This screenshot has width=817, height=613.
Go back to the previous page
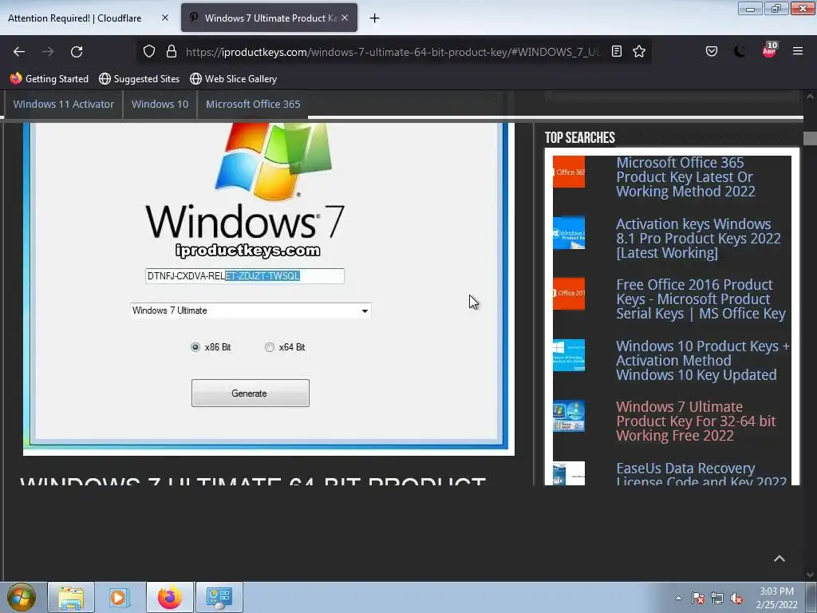point(19,52)
